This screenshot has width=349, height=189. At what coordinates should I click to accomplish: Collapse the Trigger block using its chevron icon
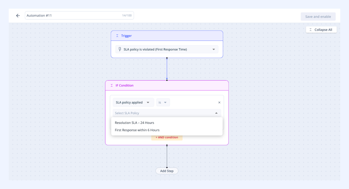click(x=117, y=36)
